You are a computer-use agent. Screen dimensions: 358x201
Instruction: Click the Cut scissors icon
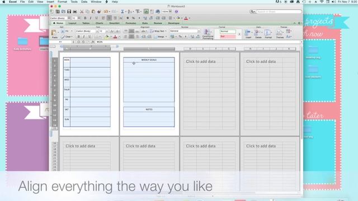[82, 11]
